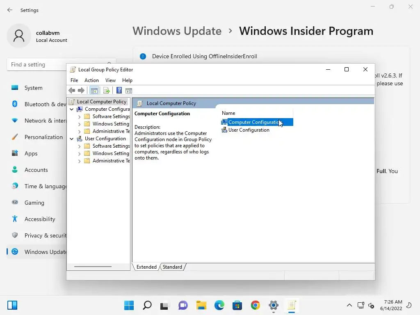Click the Windows Update breadcrumb link

pyautogui.click(x=177, y=31)
